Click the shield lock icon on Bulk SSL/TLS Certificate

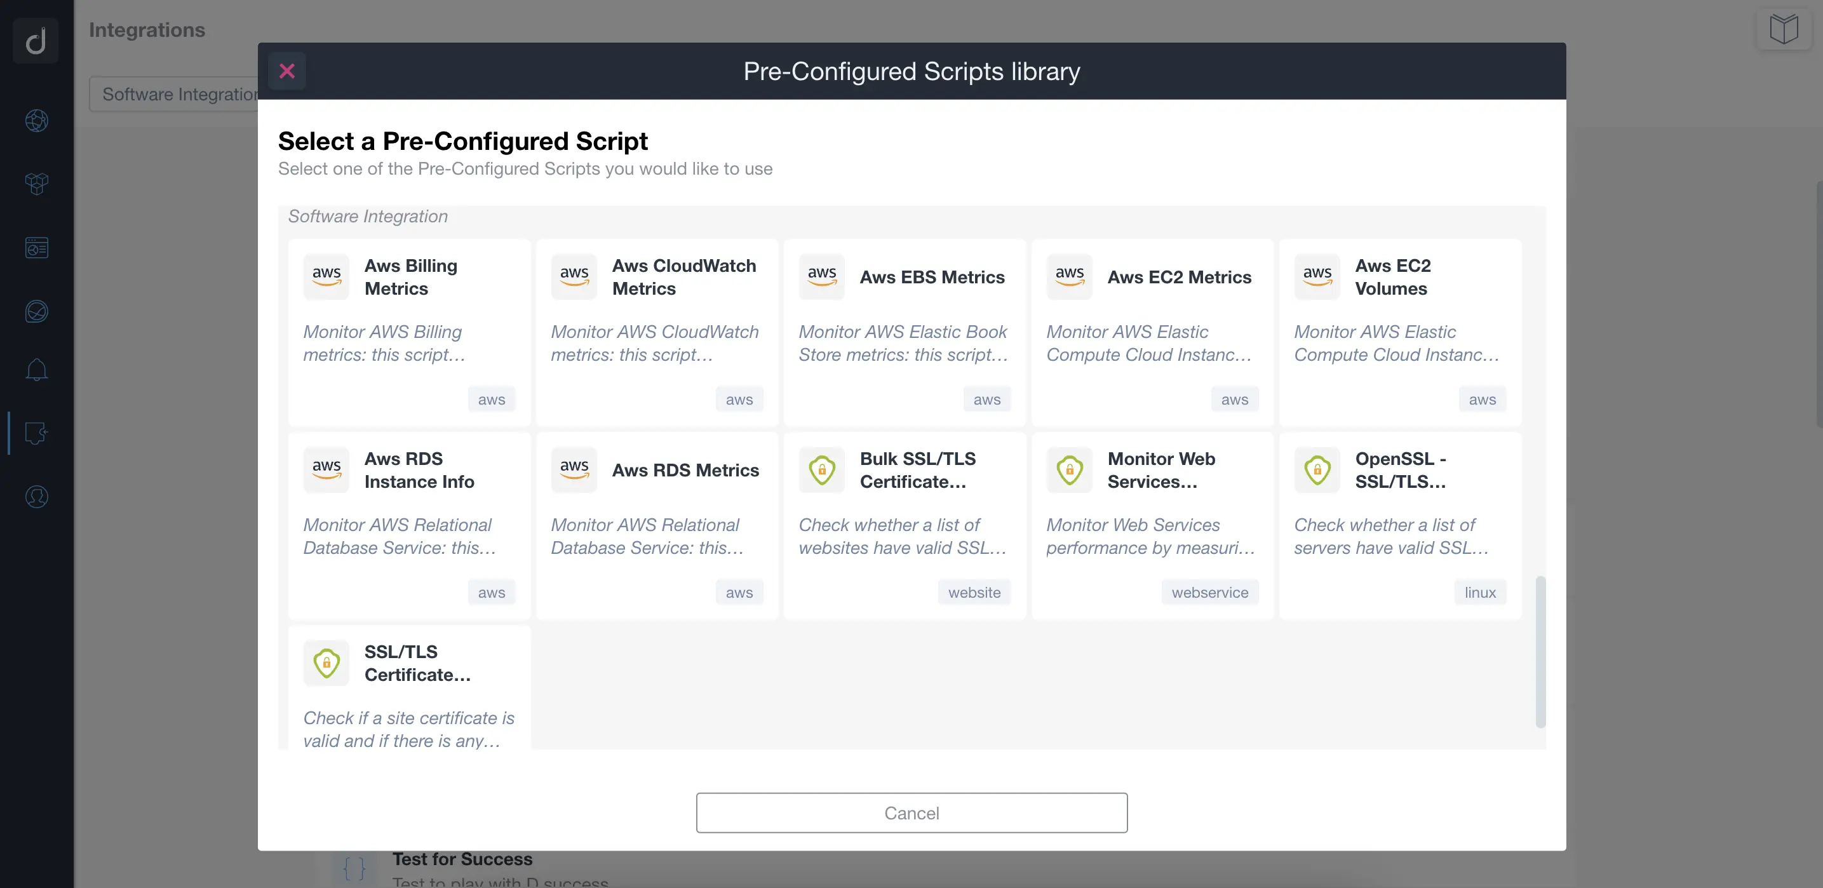click(822, 470)
